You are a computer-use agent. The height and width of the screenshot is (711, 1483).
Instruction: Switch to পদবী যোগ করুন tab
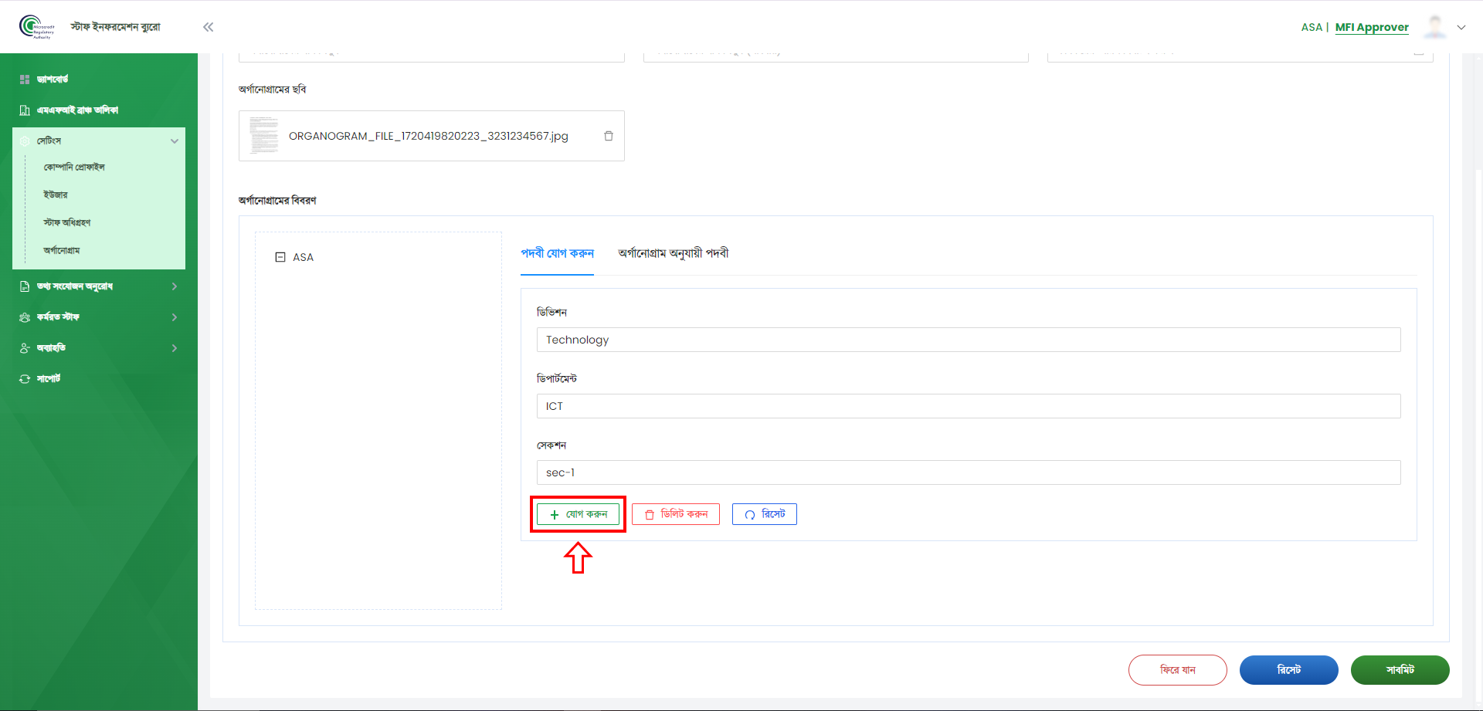coord(557,253)
